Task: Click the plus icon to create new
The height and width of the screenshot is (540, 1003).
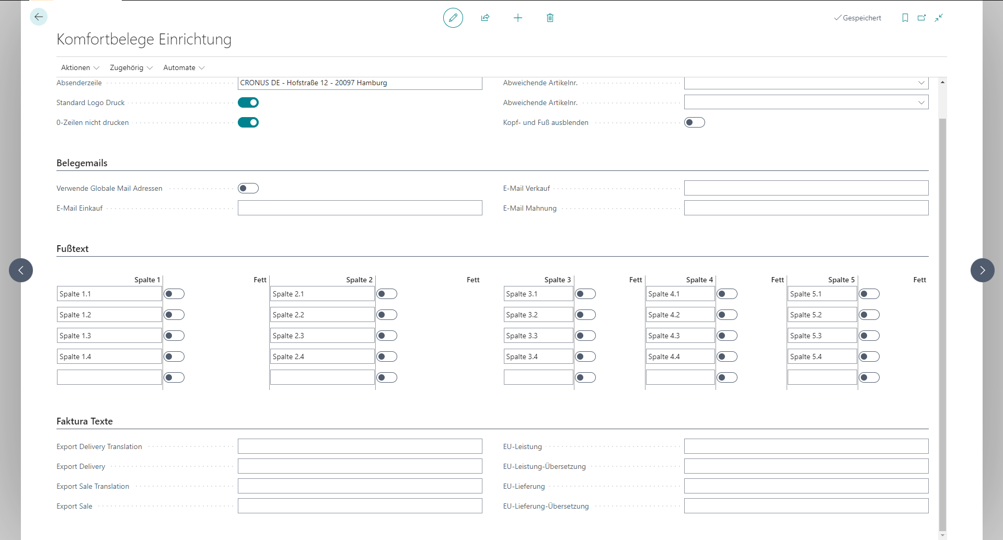Action: coord(517,18)
